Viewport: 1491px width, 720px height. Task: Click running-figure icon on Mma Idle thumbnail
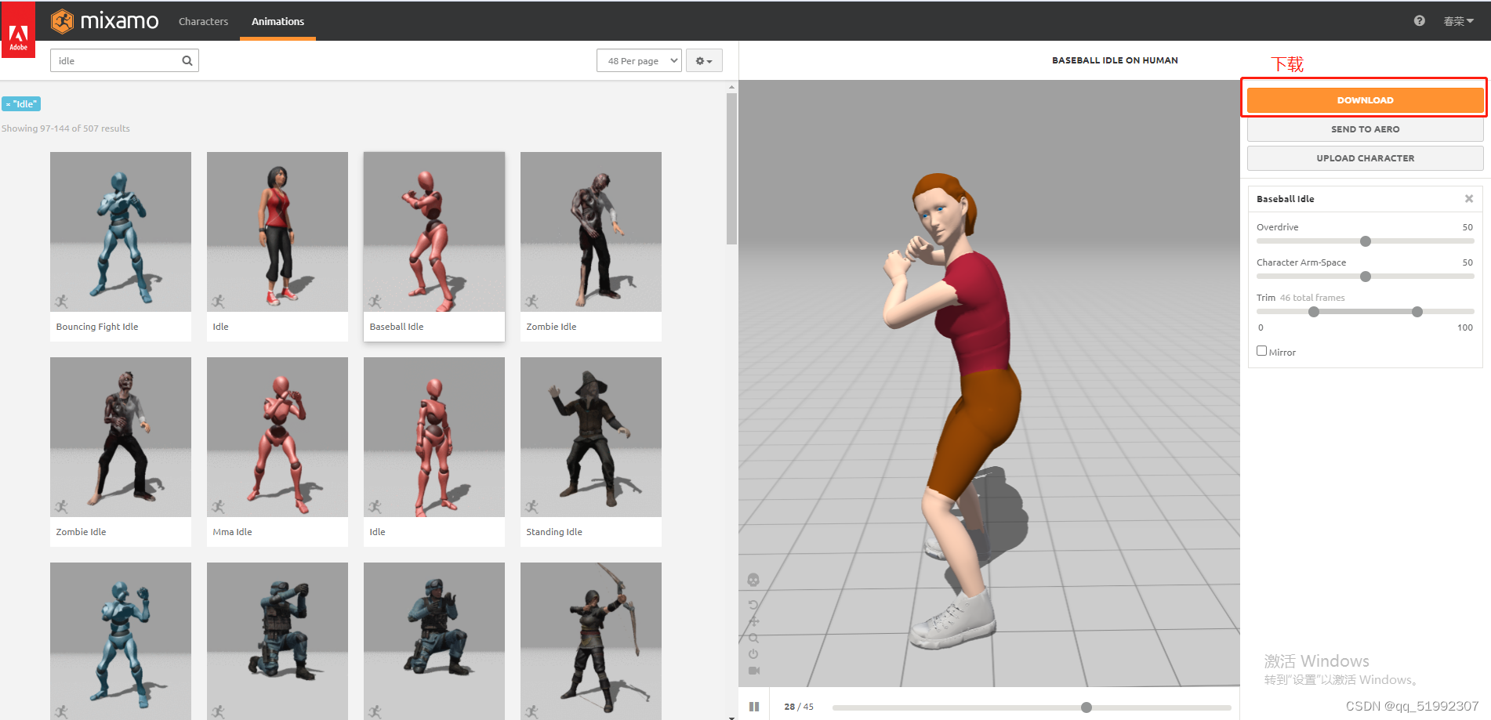point(218,506)
